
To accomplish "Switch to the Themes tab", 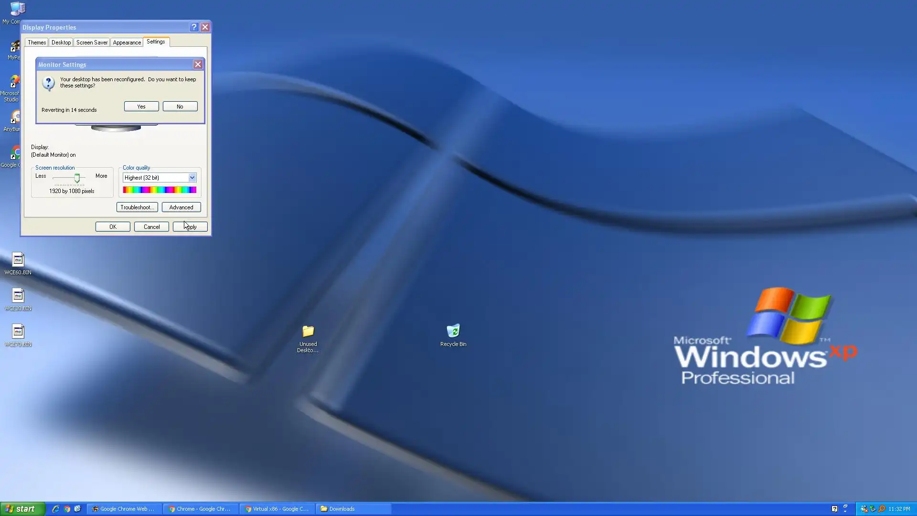I will pos(37,43).
